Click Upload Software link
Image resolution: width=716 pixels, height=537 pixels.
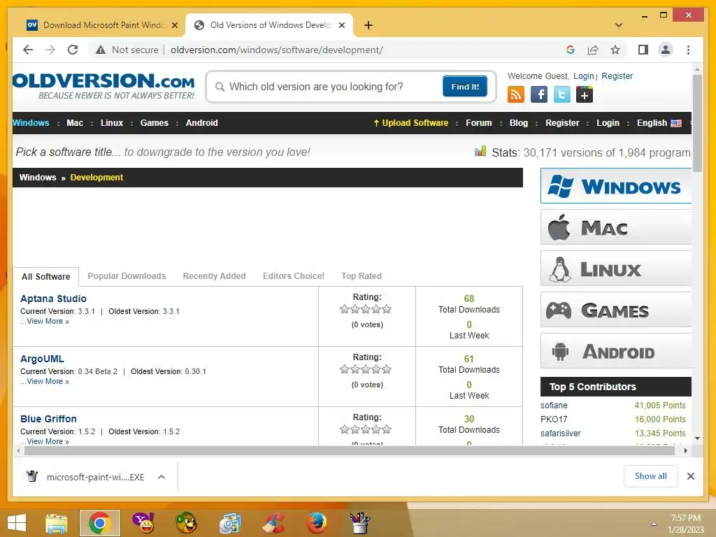pyautogui.click(x=410, y=123)
